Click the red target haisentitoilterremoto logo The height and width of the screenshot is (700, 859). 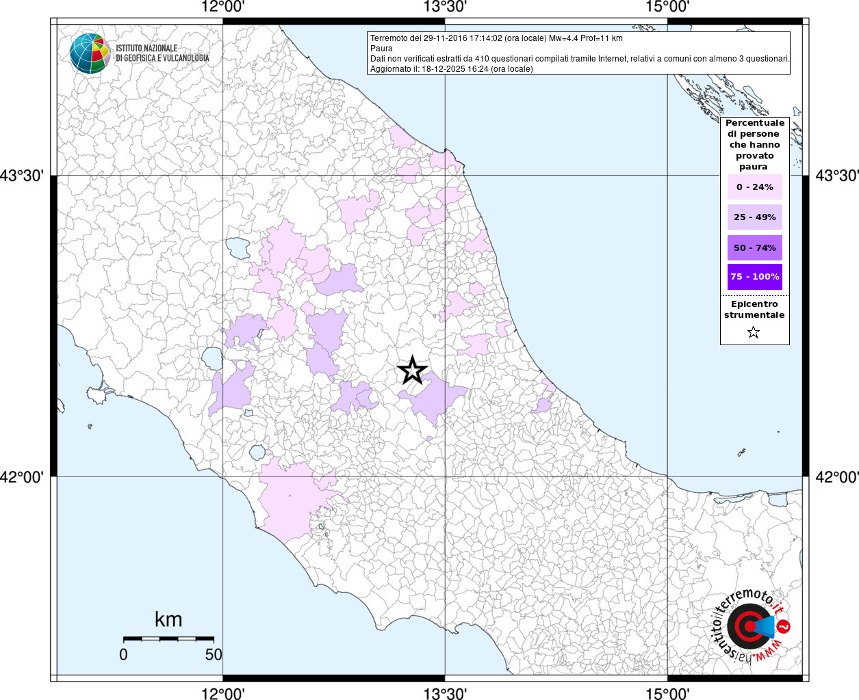pos(749,626)
